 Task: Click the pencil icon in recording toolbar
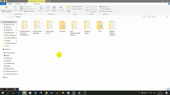click(x=7, y=89)
